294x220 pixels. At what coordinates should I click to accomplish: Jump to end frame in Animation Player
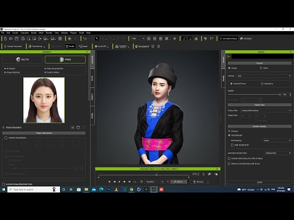pyautogui.click(x=129, y=182)
